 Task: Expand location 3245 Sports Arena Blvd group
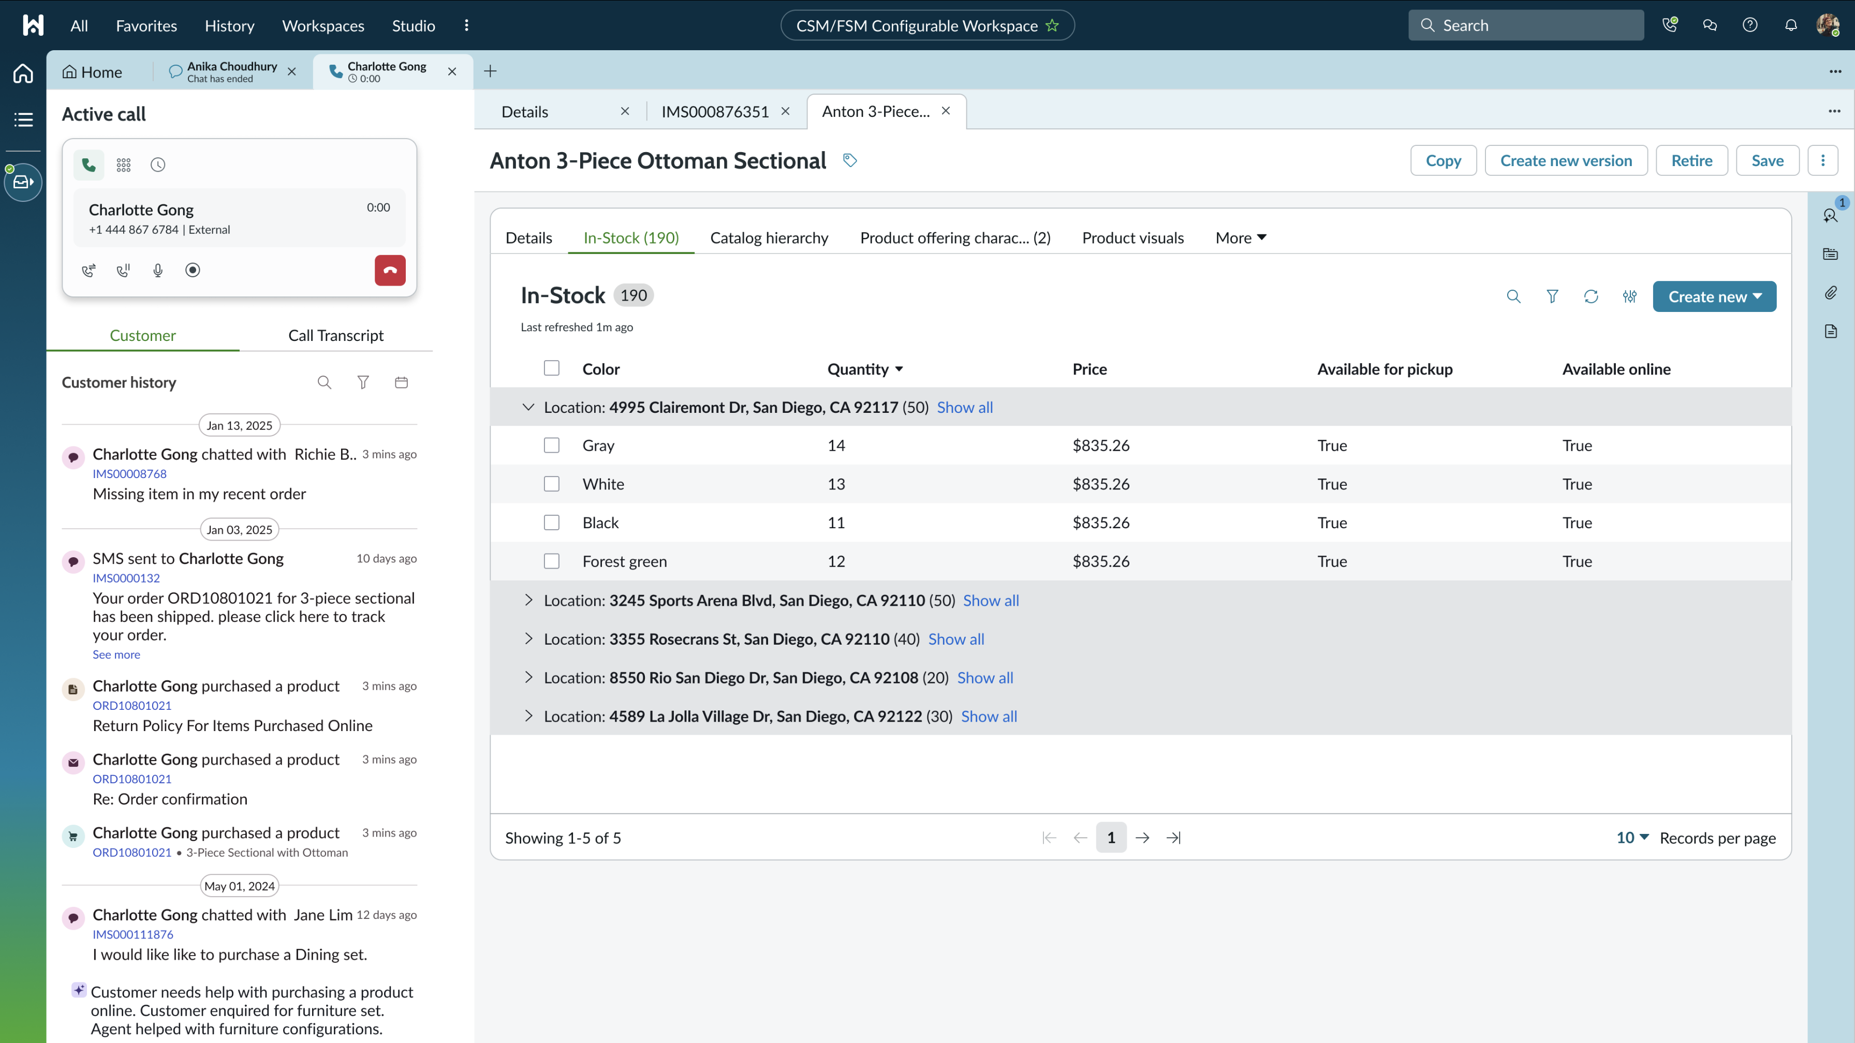tap(528, 600)
